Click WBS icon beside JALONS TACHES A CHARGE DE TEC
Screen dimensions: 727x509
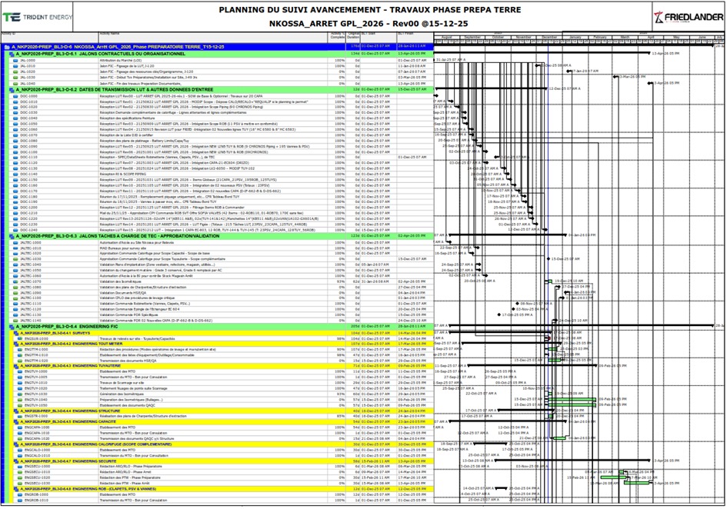tap(12, 236)
